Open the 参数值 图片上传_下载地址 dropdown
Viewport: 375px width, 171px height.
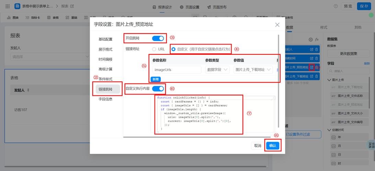point(253,69)
